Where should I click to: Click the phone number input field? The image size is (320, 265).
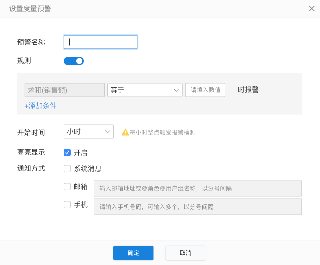click(x=198, y=207)
